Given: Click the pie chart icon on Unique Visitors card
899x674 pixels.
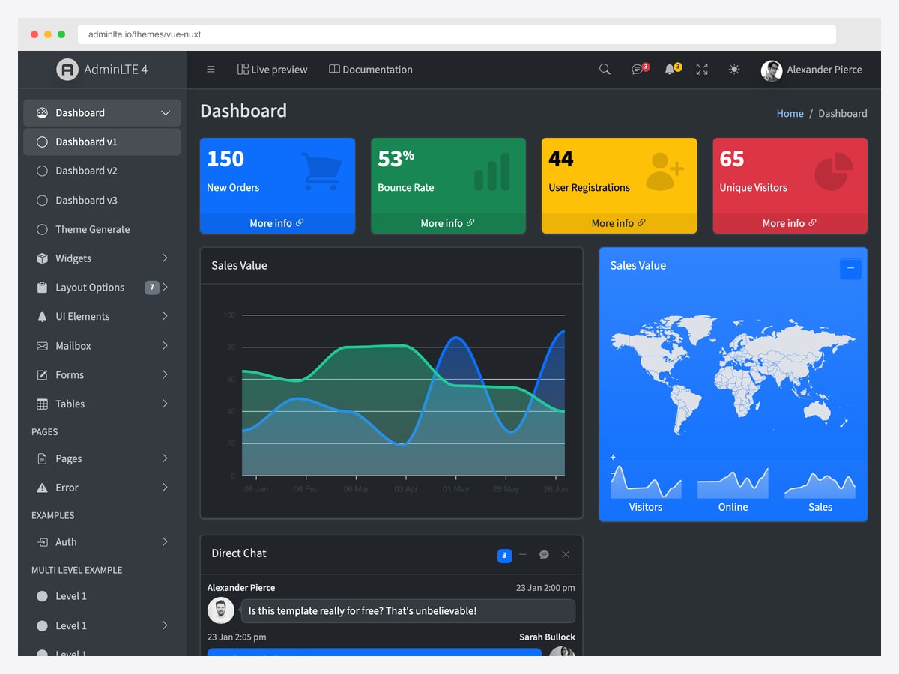Looking at the screenshot, I should tap(834, 171).
